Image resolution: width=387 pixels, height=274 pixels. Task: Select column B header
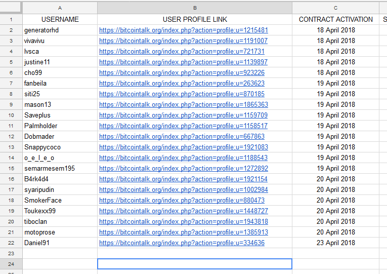coord(195,8)
